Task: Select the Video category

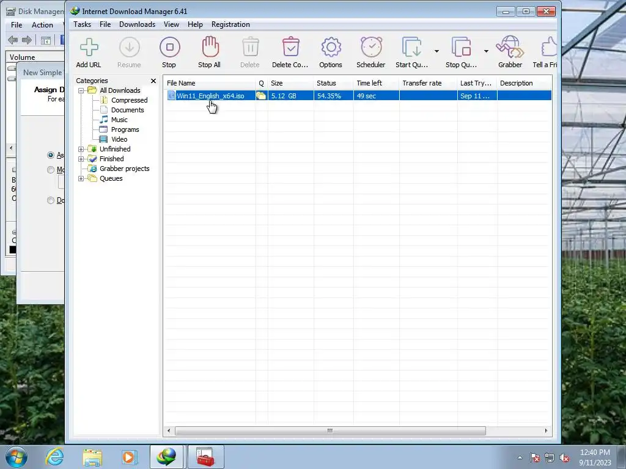Action: (x=119, y=139)
